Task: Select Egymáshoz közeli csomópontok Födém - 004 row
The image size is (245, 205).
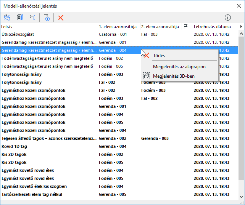Action: pyautogui.click(x=119, y=114)
